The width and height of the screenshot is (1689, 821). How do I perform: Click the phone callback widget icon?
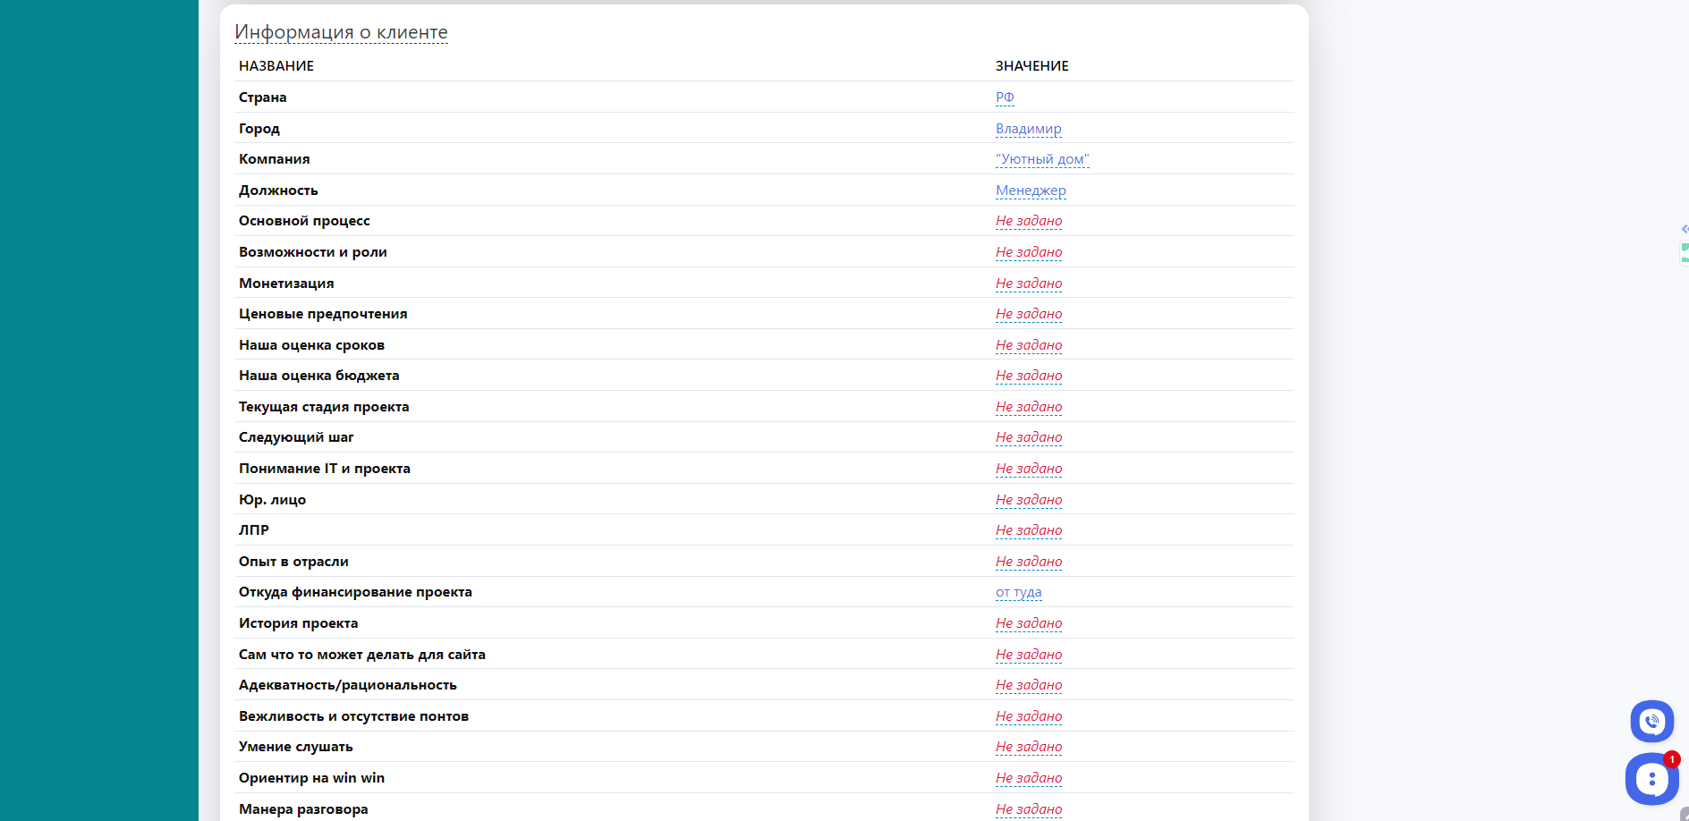point(1651,721)
